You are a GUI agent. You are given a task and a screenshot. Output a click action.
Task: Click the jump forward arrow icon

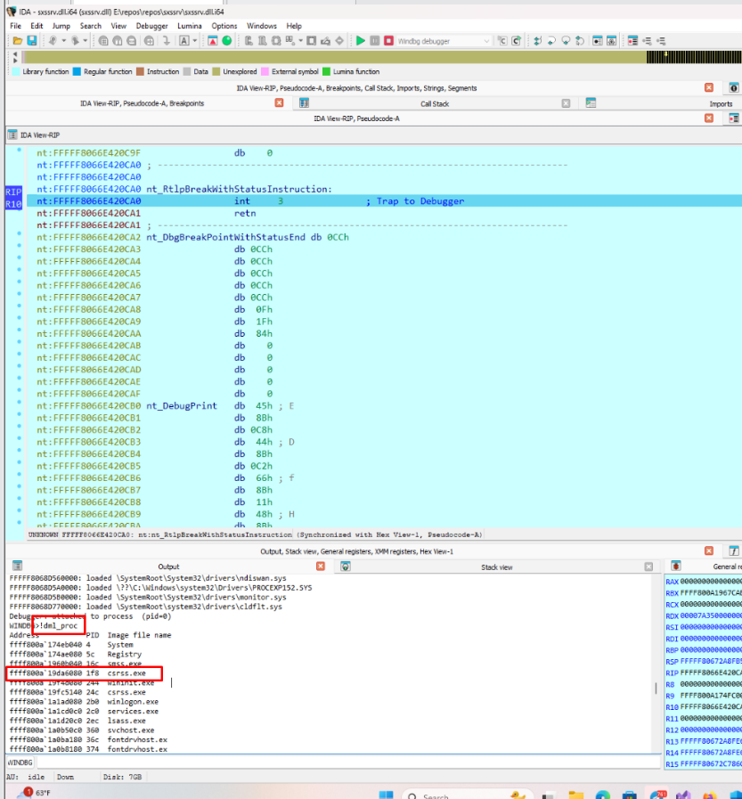click(x=75, y=41)
